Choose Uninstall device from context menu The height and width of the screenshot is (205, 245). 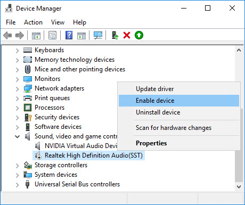(x=179, y=112)
